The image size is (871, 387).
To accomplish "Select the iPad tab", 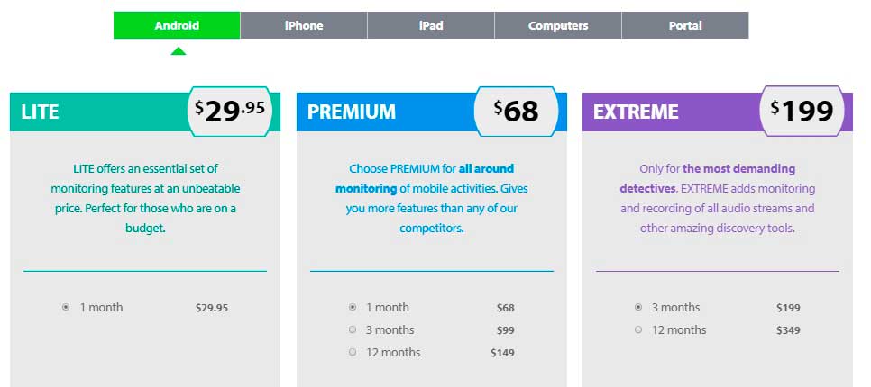I will pyautogui.click(x=431, y=25).
